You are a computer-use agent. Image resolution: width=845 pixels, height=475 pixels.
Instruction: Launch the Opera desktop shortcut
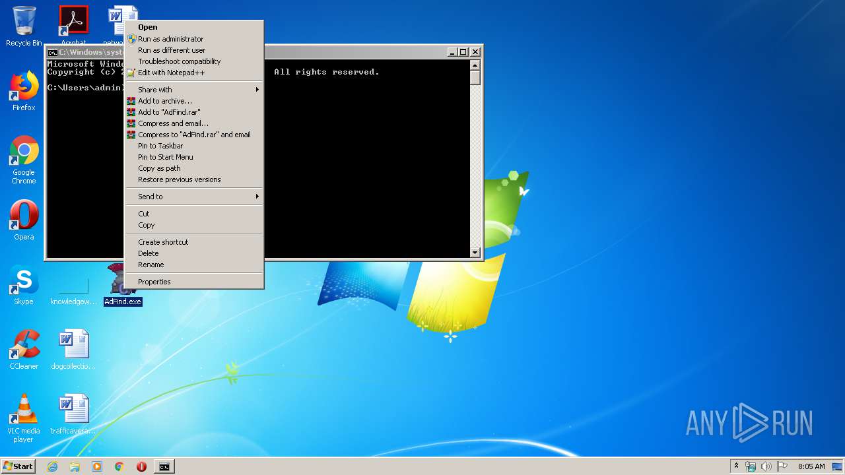point(24,220)
